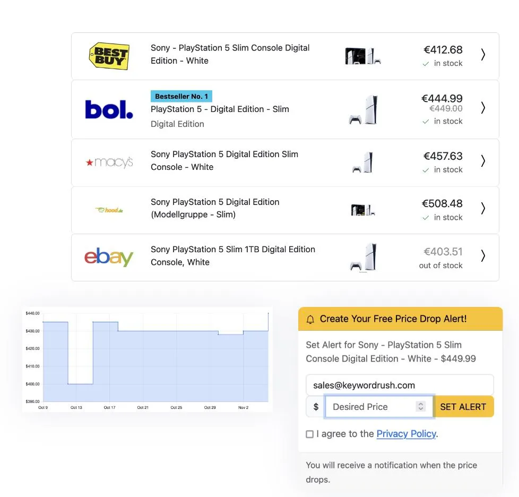Click the bell icon in alert header
Viewport: 519px width, 497px height.
coord(310,319)
